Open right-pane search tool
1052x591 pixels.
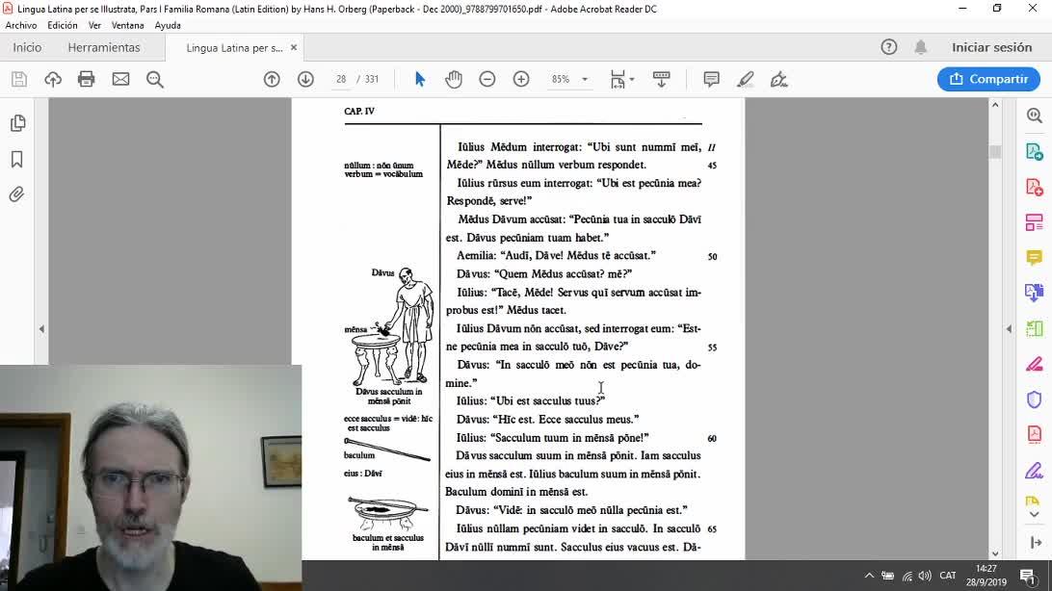(x=1035, y=116)
